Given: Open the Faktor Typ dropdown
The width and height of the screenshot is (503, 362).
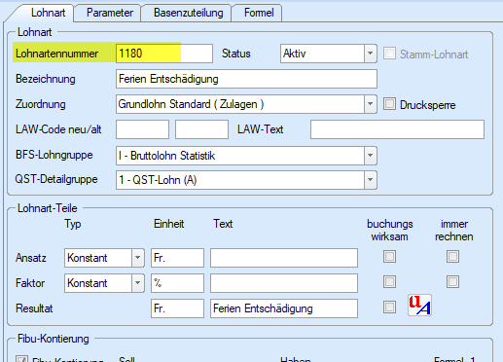Looking at the screenshot, I should point(138,283).
